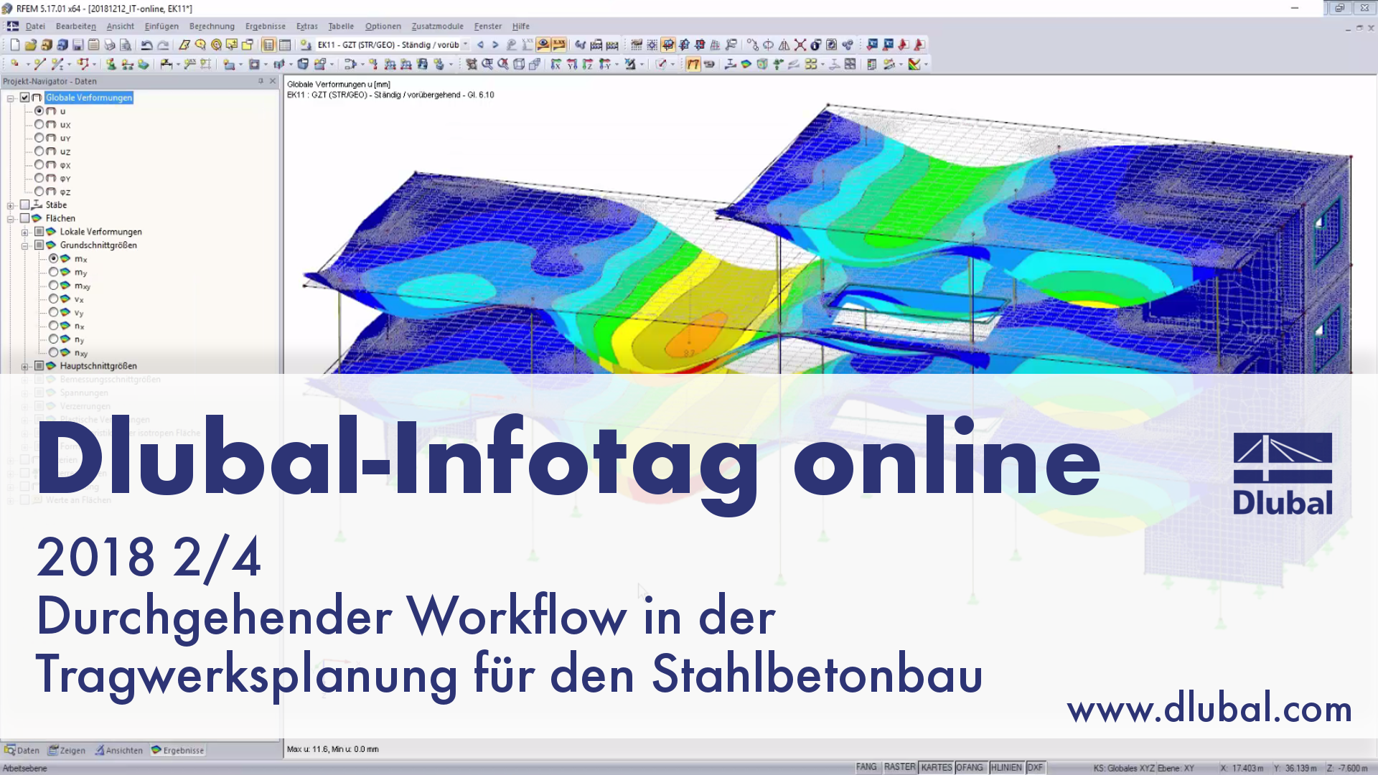
Task: Open the Berechnung menu
Action: 212,26
